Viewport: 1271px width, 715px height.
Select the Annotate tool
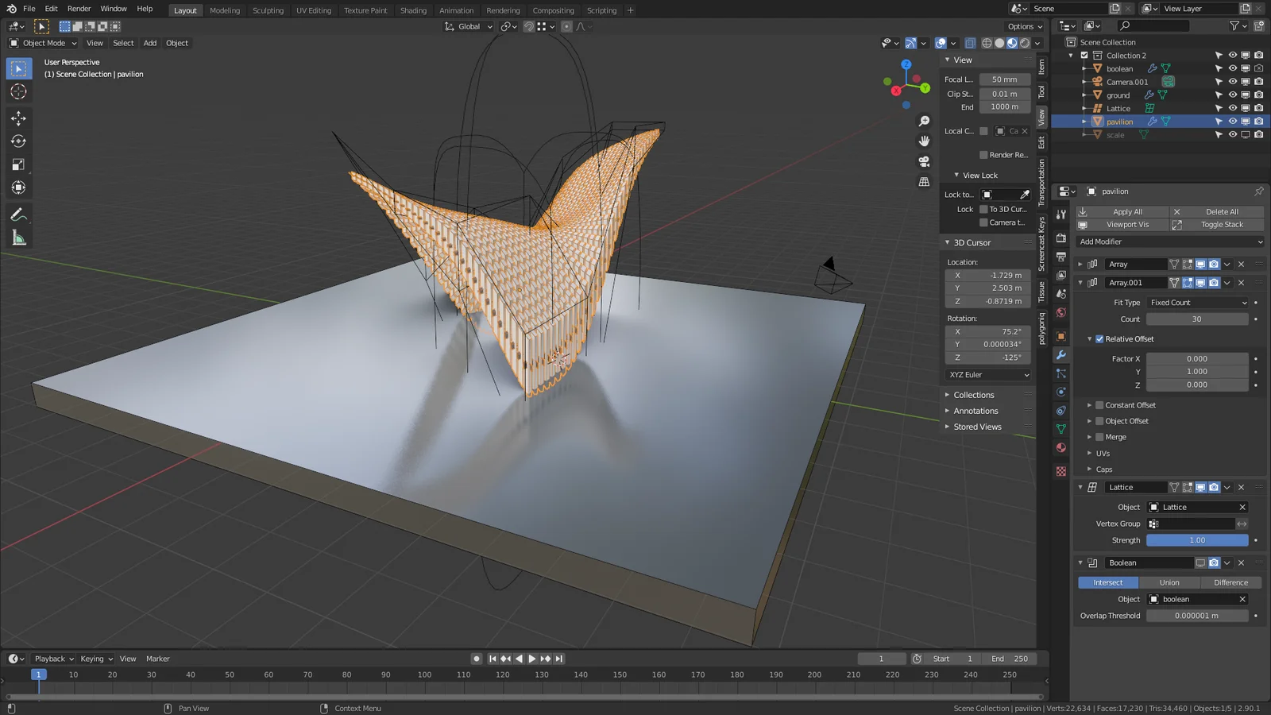point(18,213)
